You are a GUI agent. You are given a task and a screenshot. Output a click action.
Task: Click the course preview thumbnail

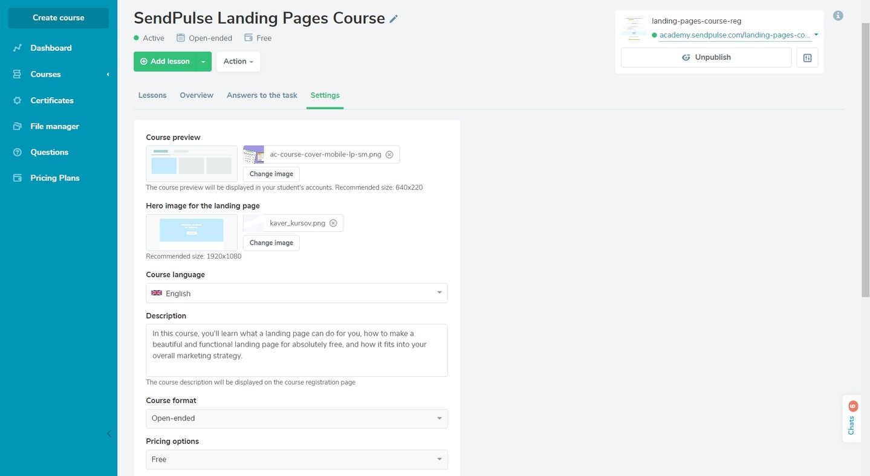[192, 164]
